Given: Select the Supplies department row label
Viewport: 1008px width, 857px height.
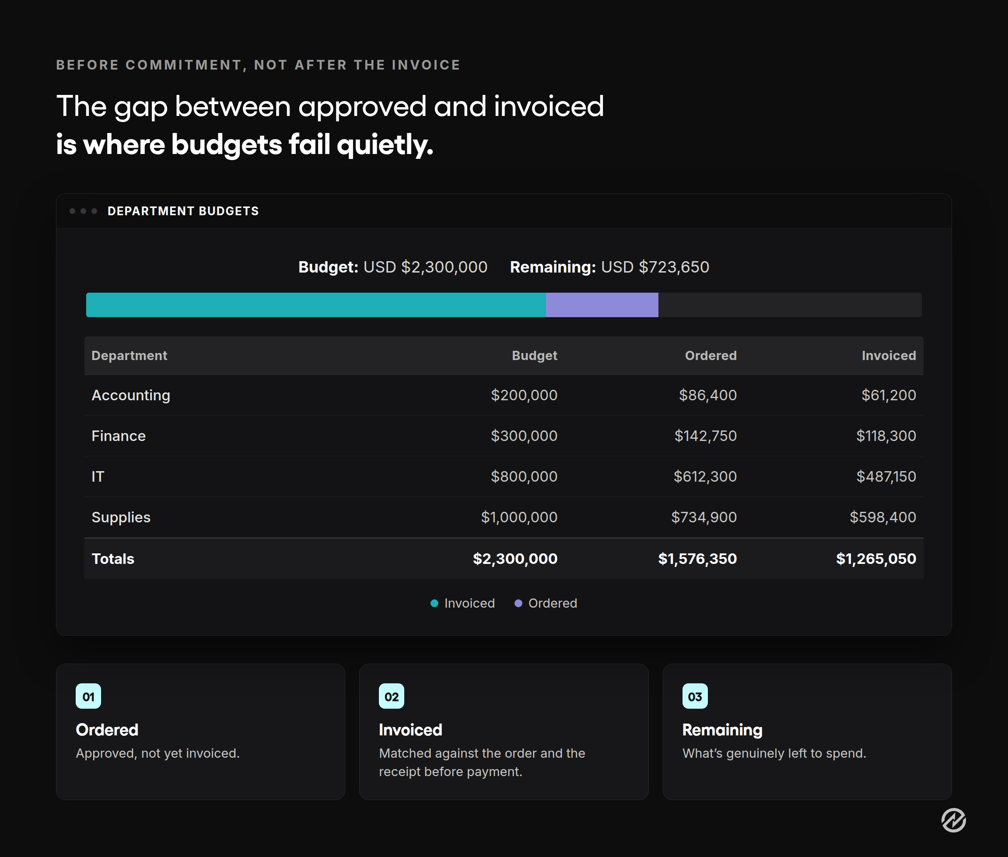Looking at the screenshot, I should tap(121, 518).
